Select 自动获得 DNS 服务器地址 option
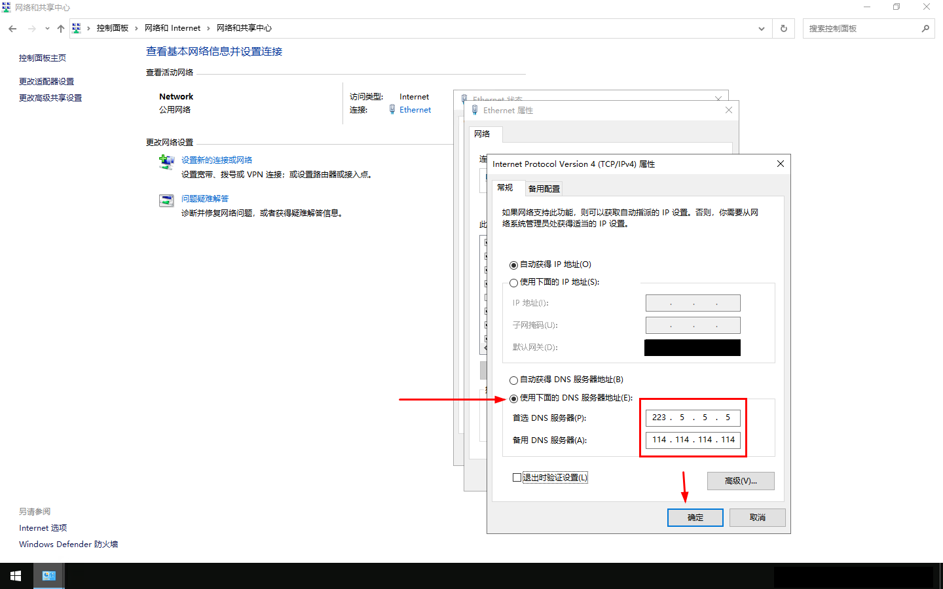The image size is (943, 589). pyautogui.click(x=513, y=380)
